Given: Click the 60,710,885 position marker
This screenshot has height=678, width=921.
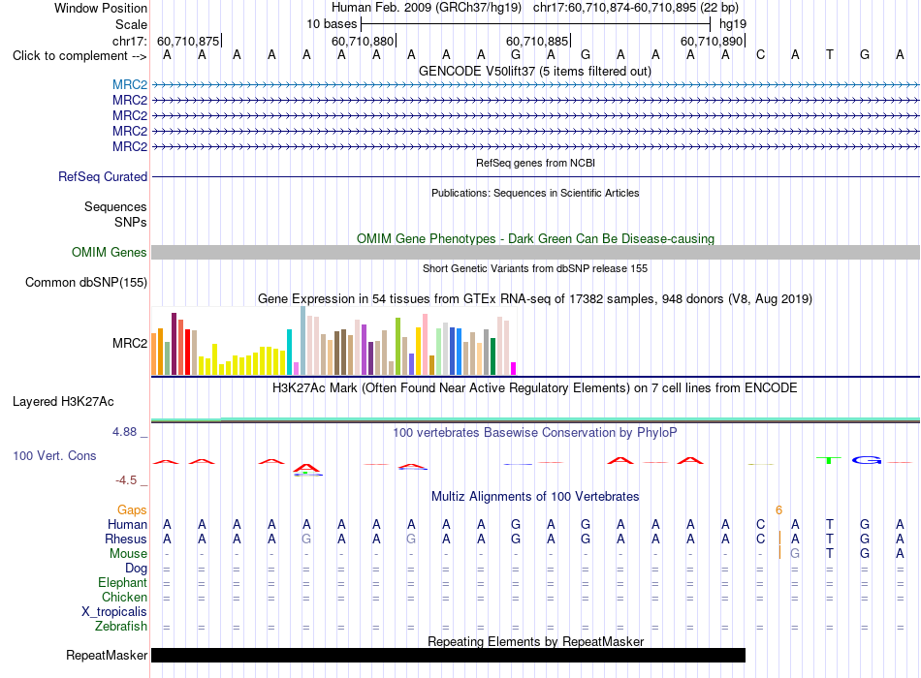Looking at the screenshot, I should (x=537, y=41).
